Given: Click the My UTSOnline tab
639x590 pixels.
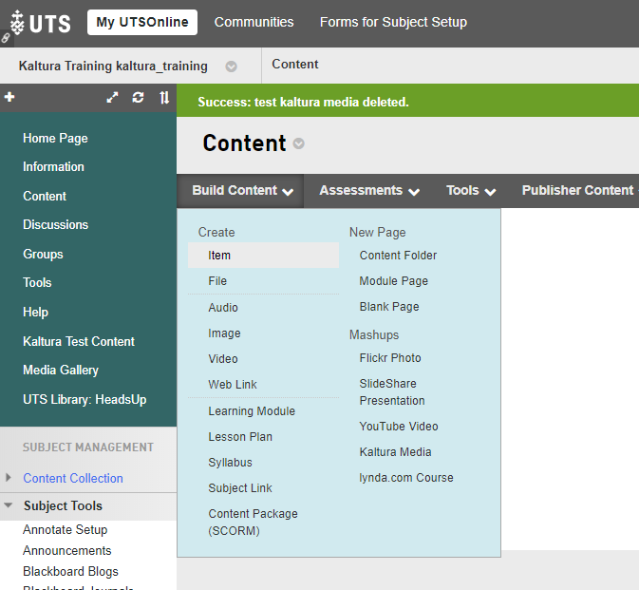Looking at the screenshot, I should point(142,23).
